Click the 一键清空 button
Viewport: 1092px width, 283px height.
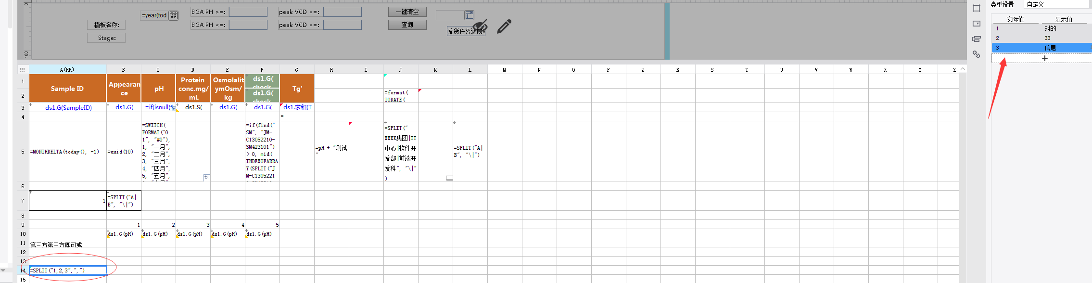[x=407, y=12]
